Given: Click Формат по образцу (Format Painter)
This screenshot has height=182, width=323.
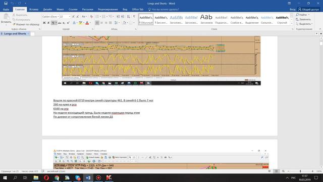Looking at the screenshot, I should pyautogui.click(x=26, y=24).
